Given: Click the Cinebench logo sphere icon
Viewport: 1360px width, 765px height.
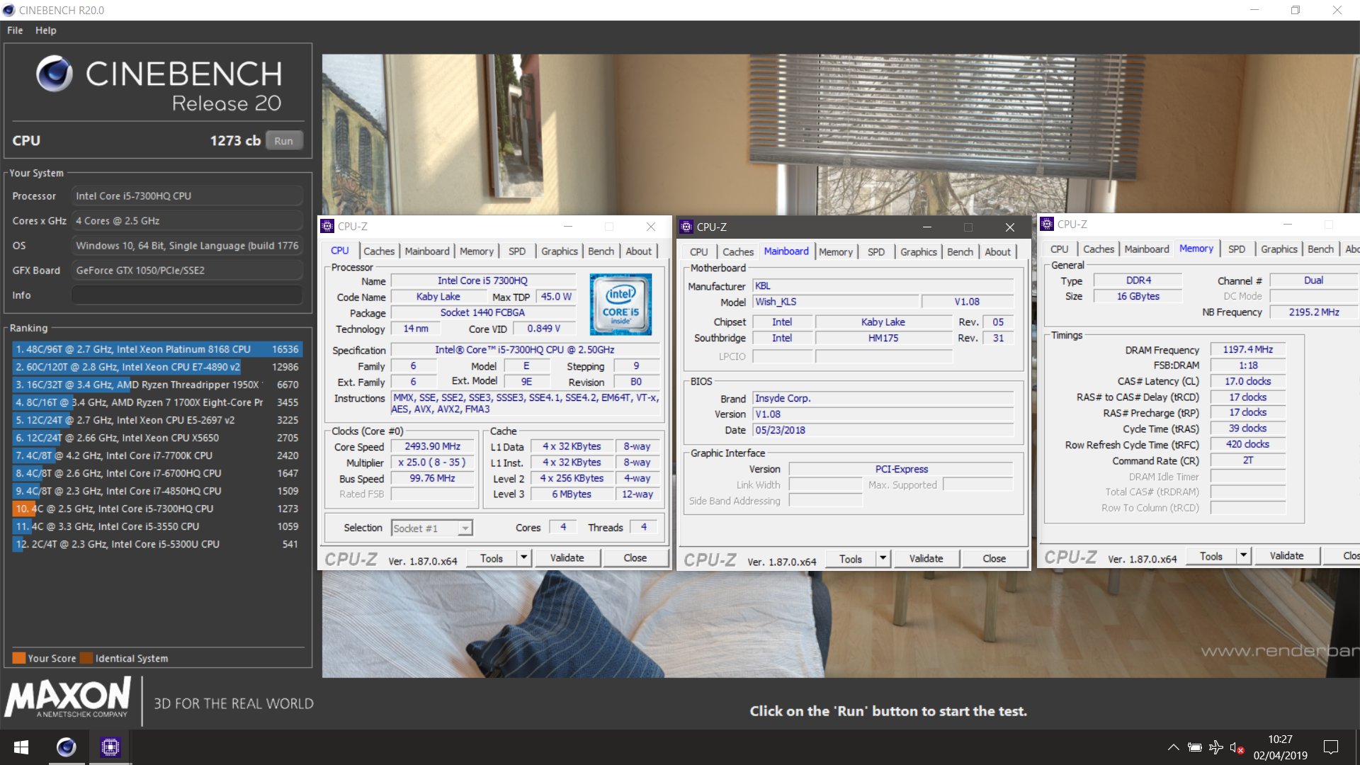Looking at the screenshot, I should tap(55, 74).
